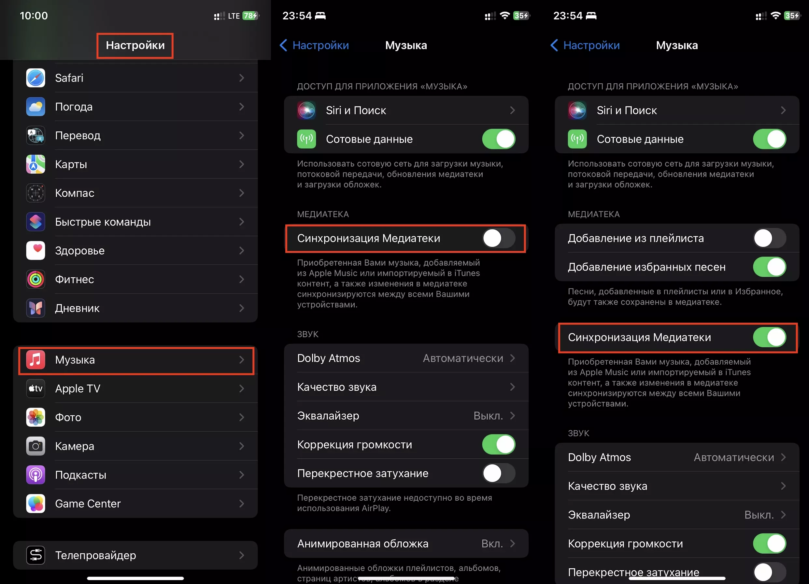Tap the Фото flower icon

coord(35,417)
